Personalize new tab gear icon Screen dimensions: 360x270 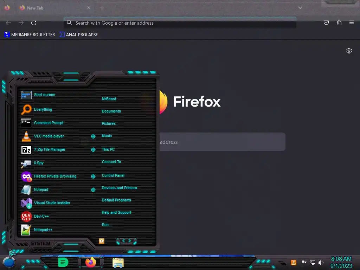click(x=349, y=51)
